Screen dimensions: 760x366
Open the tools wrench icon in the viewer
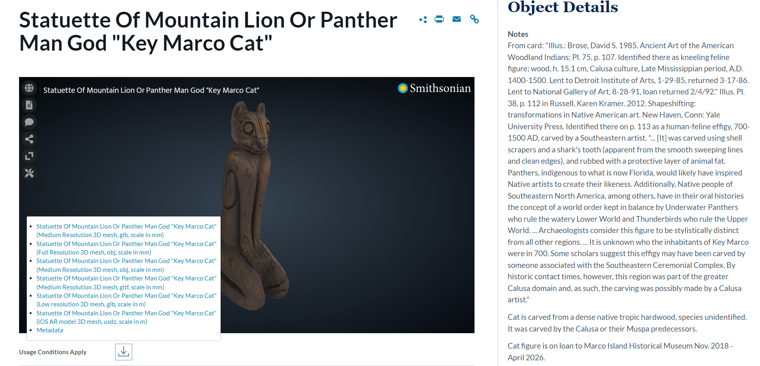(x=29, y=173)
